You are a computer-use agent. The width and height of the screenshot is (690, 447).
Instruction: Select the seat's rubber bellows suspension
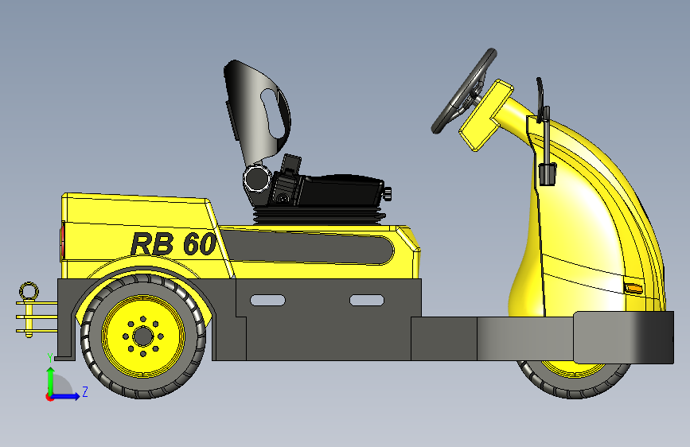pyautogui.click(x=318, y=216)
